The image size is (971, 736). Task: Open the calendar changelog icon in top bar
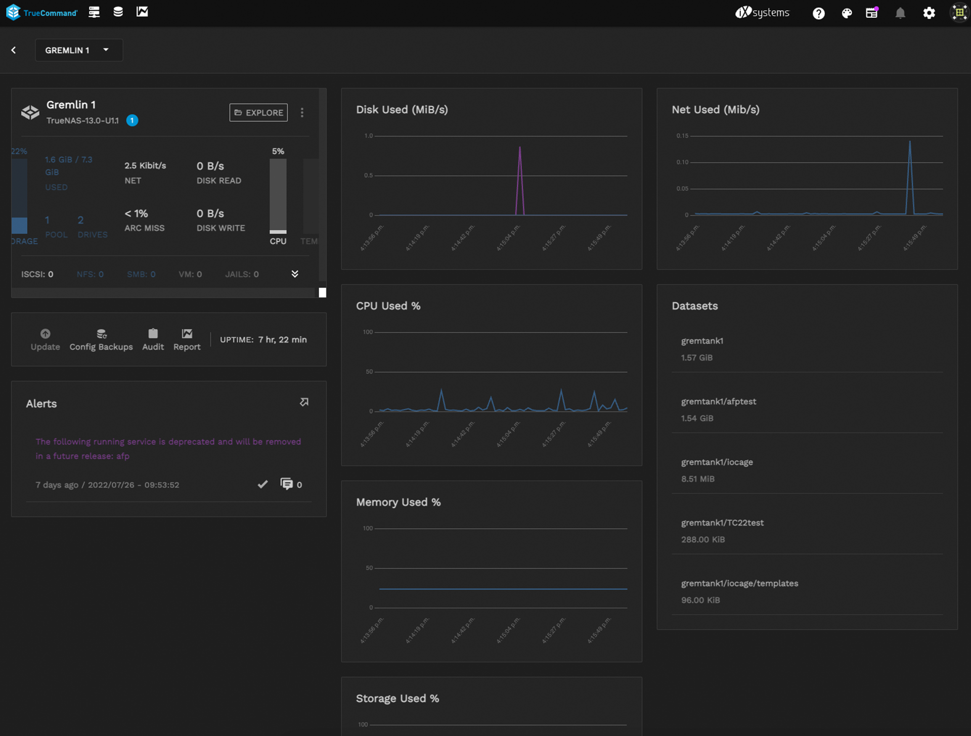[x=872, y=13]
